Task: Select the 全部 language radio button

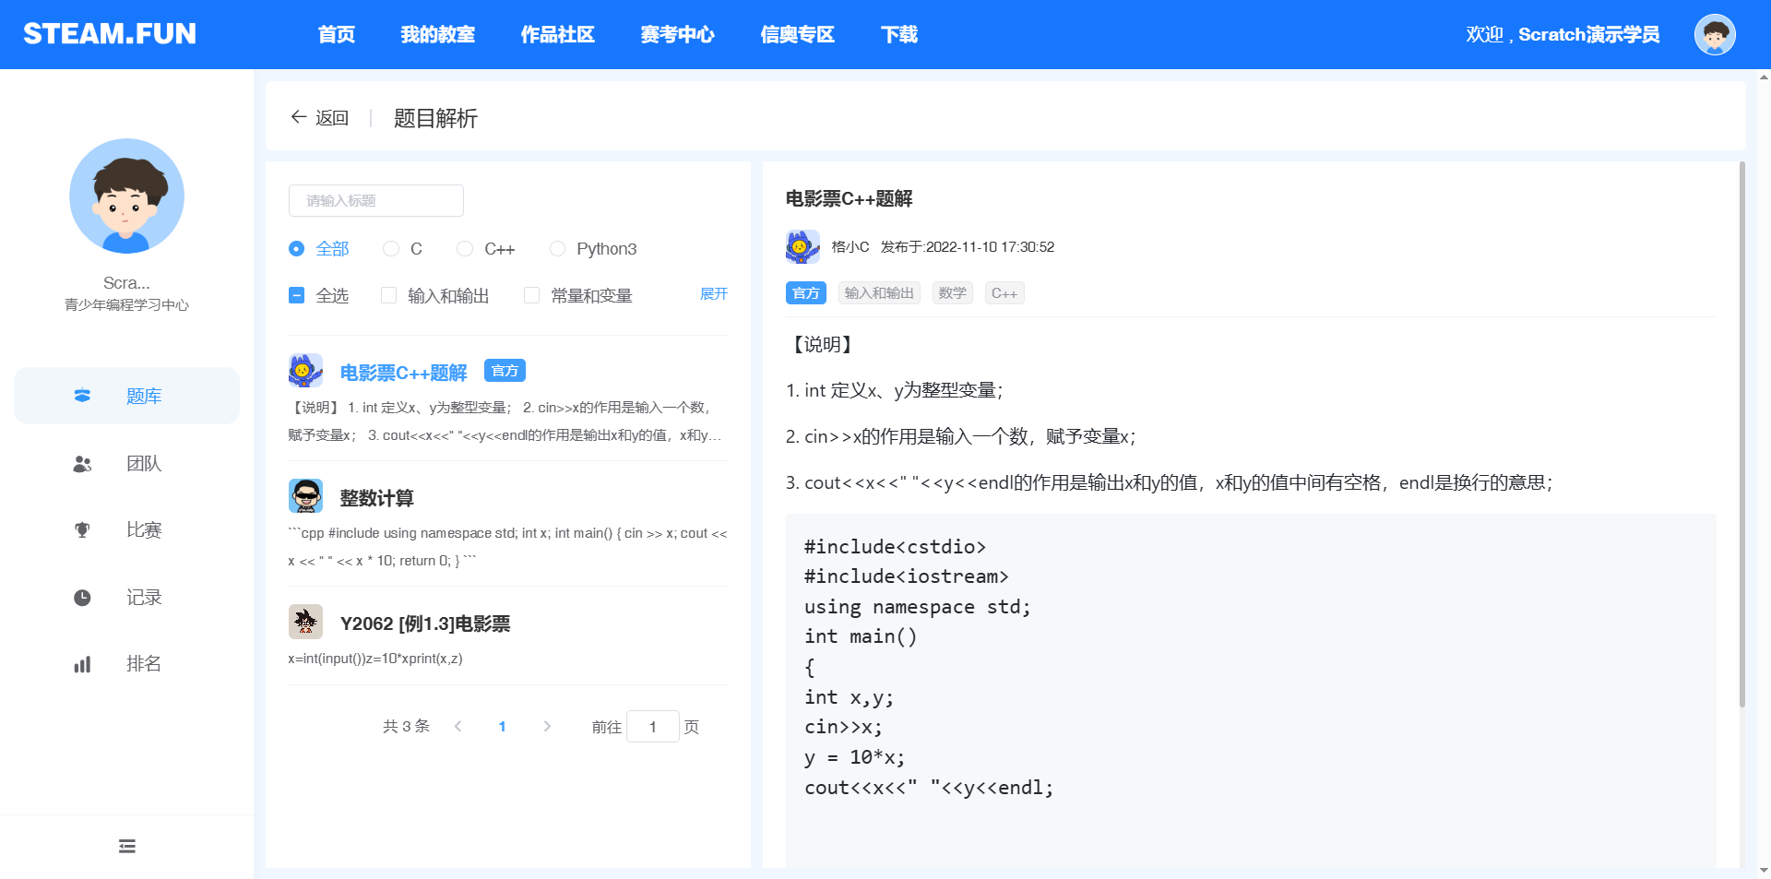Action: [x=296, y=249]
